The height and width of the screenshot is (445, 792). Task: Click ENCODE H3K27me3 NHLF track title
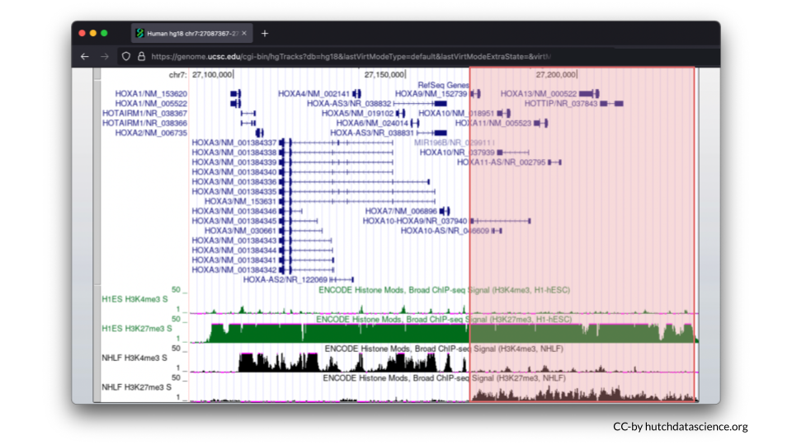click(444, 378)
